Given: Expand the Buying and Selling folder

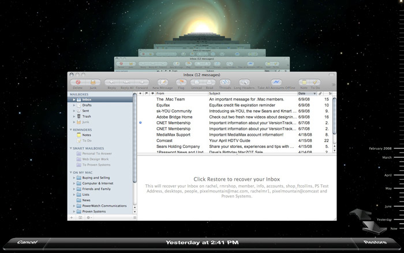Looking at the screenshot, I should tap(74, 178).
